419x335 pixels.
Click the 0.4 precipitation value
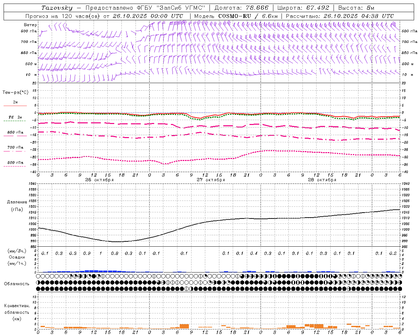254,253
